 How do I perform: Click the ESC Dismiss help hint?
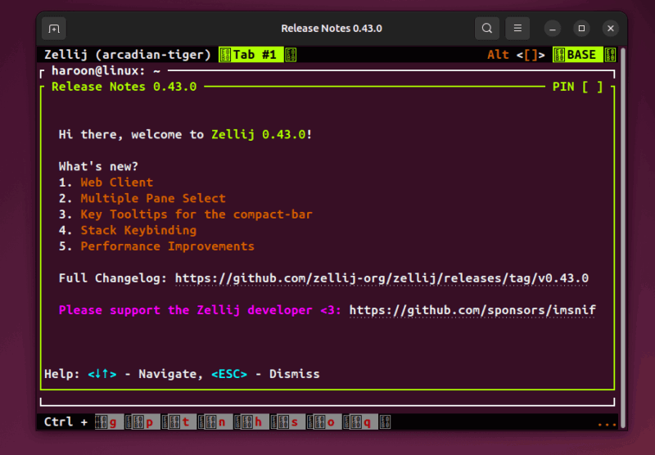click(265, 374)
